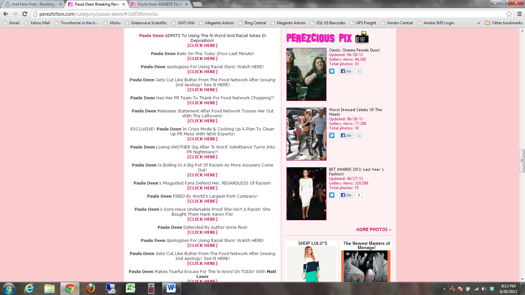Open Microsoft Word from the taskbar
Screen dimensions: 525x295
point(171,288)
